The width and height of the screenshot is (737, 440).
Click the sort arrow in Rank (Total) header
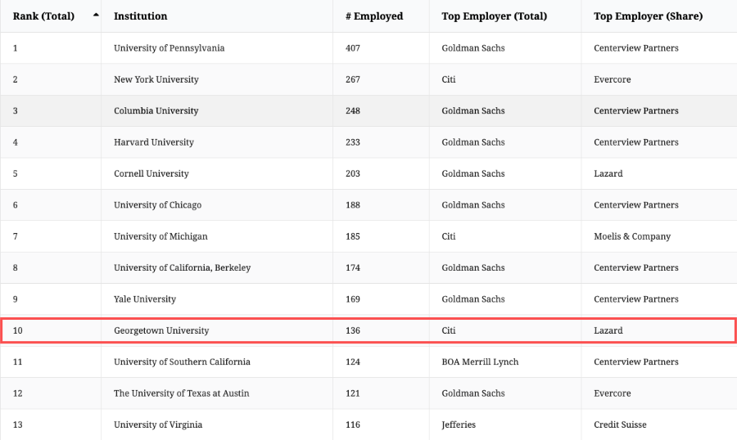96,15
